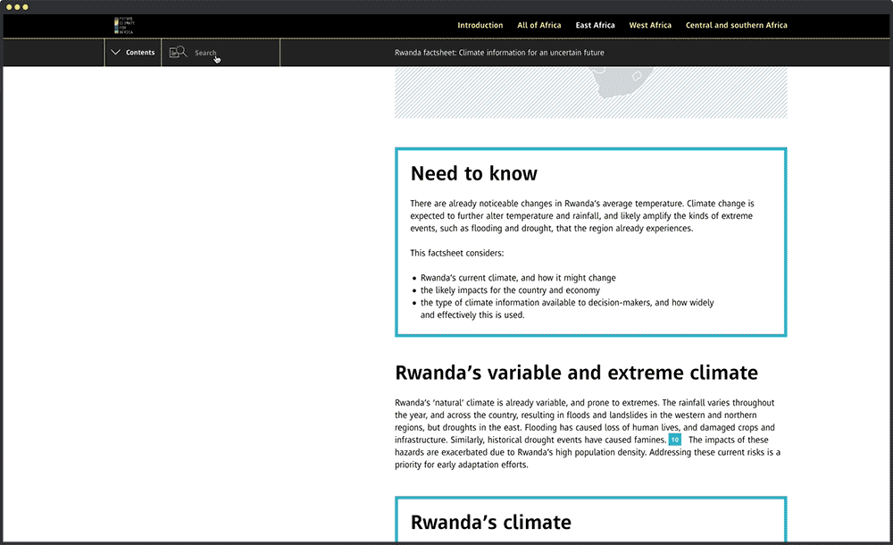Click the Contents chevron arrow
The height and width of the screenshot is (545, 893).
coord(115,53)
